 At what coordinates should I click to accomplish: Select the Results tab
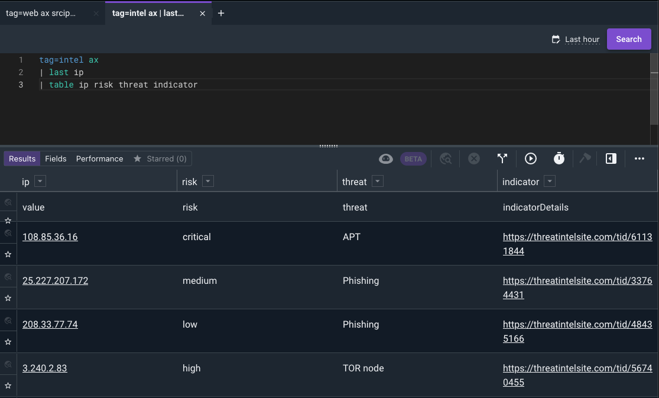click(22, 158)
